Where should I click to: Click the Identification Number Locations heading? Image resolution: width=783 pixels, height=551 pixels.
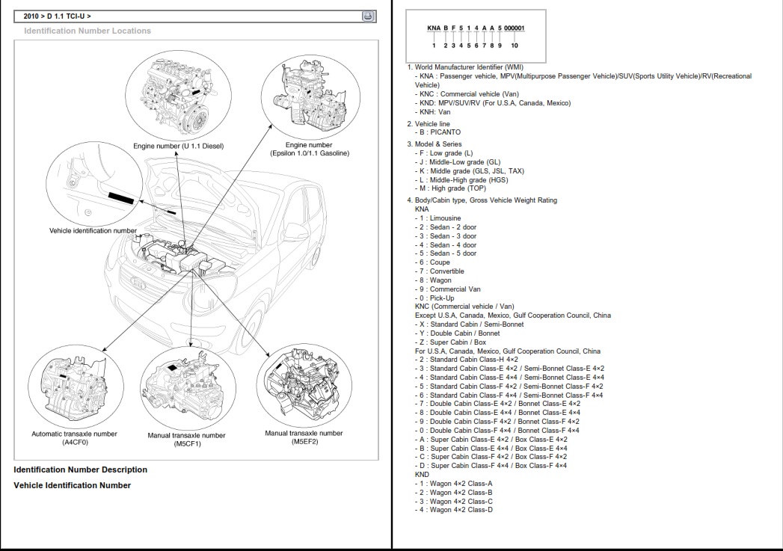pyautogui.click(x=86, y=31)
